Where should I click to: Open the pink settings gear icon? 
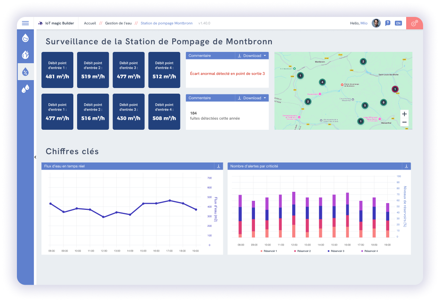click(414, 23)
